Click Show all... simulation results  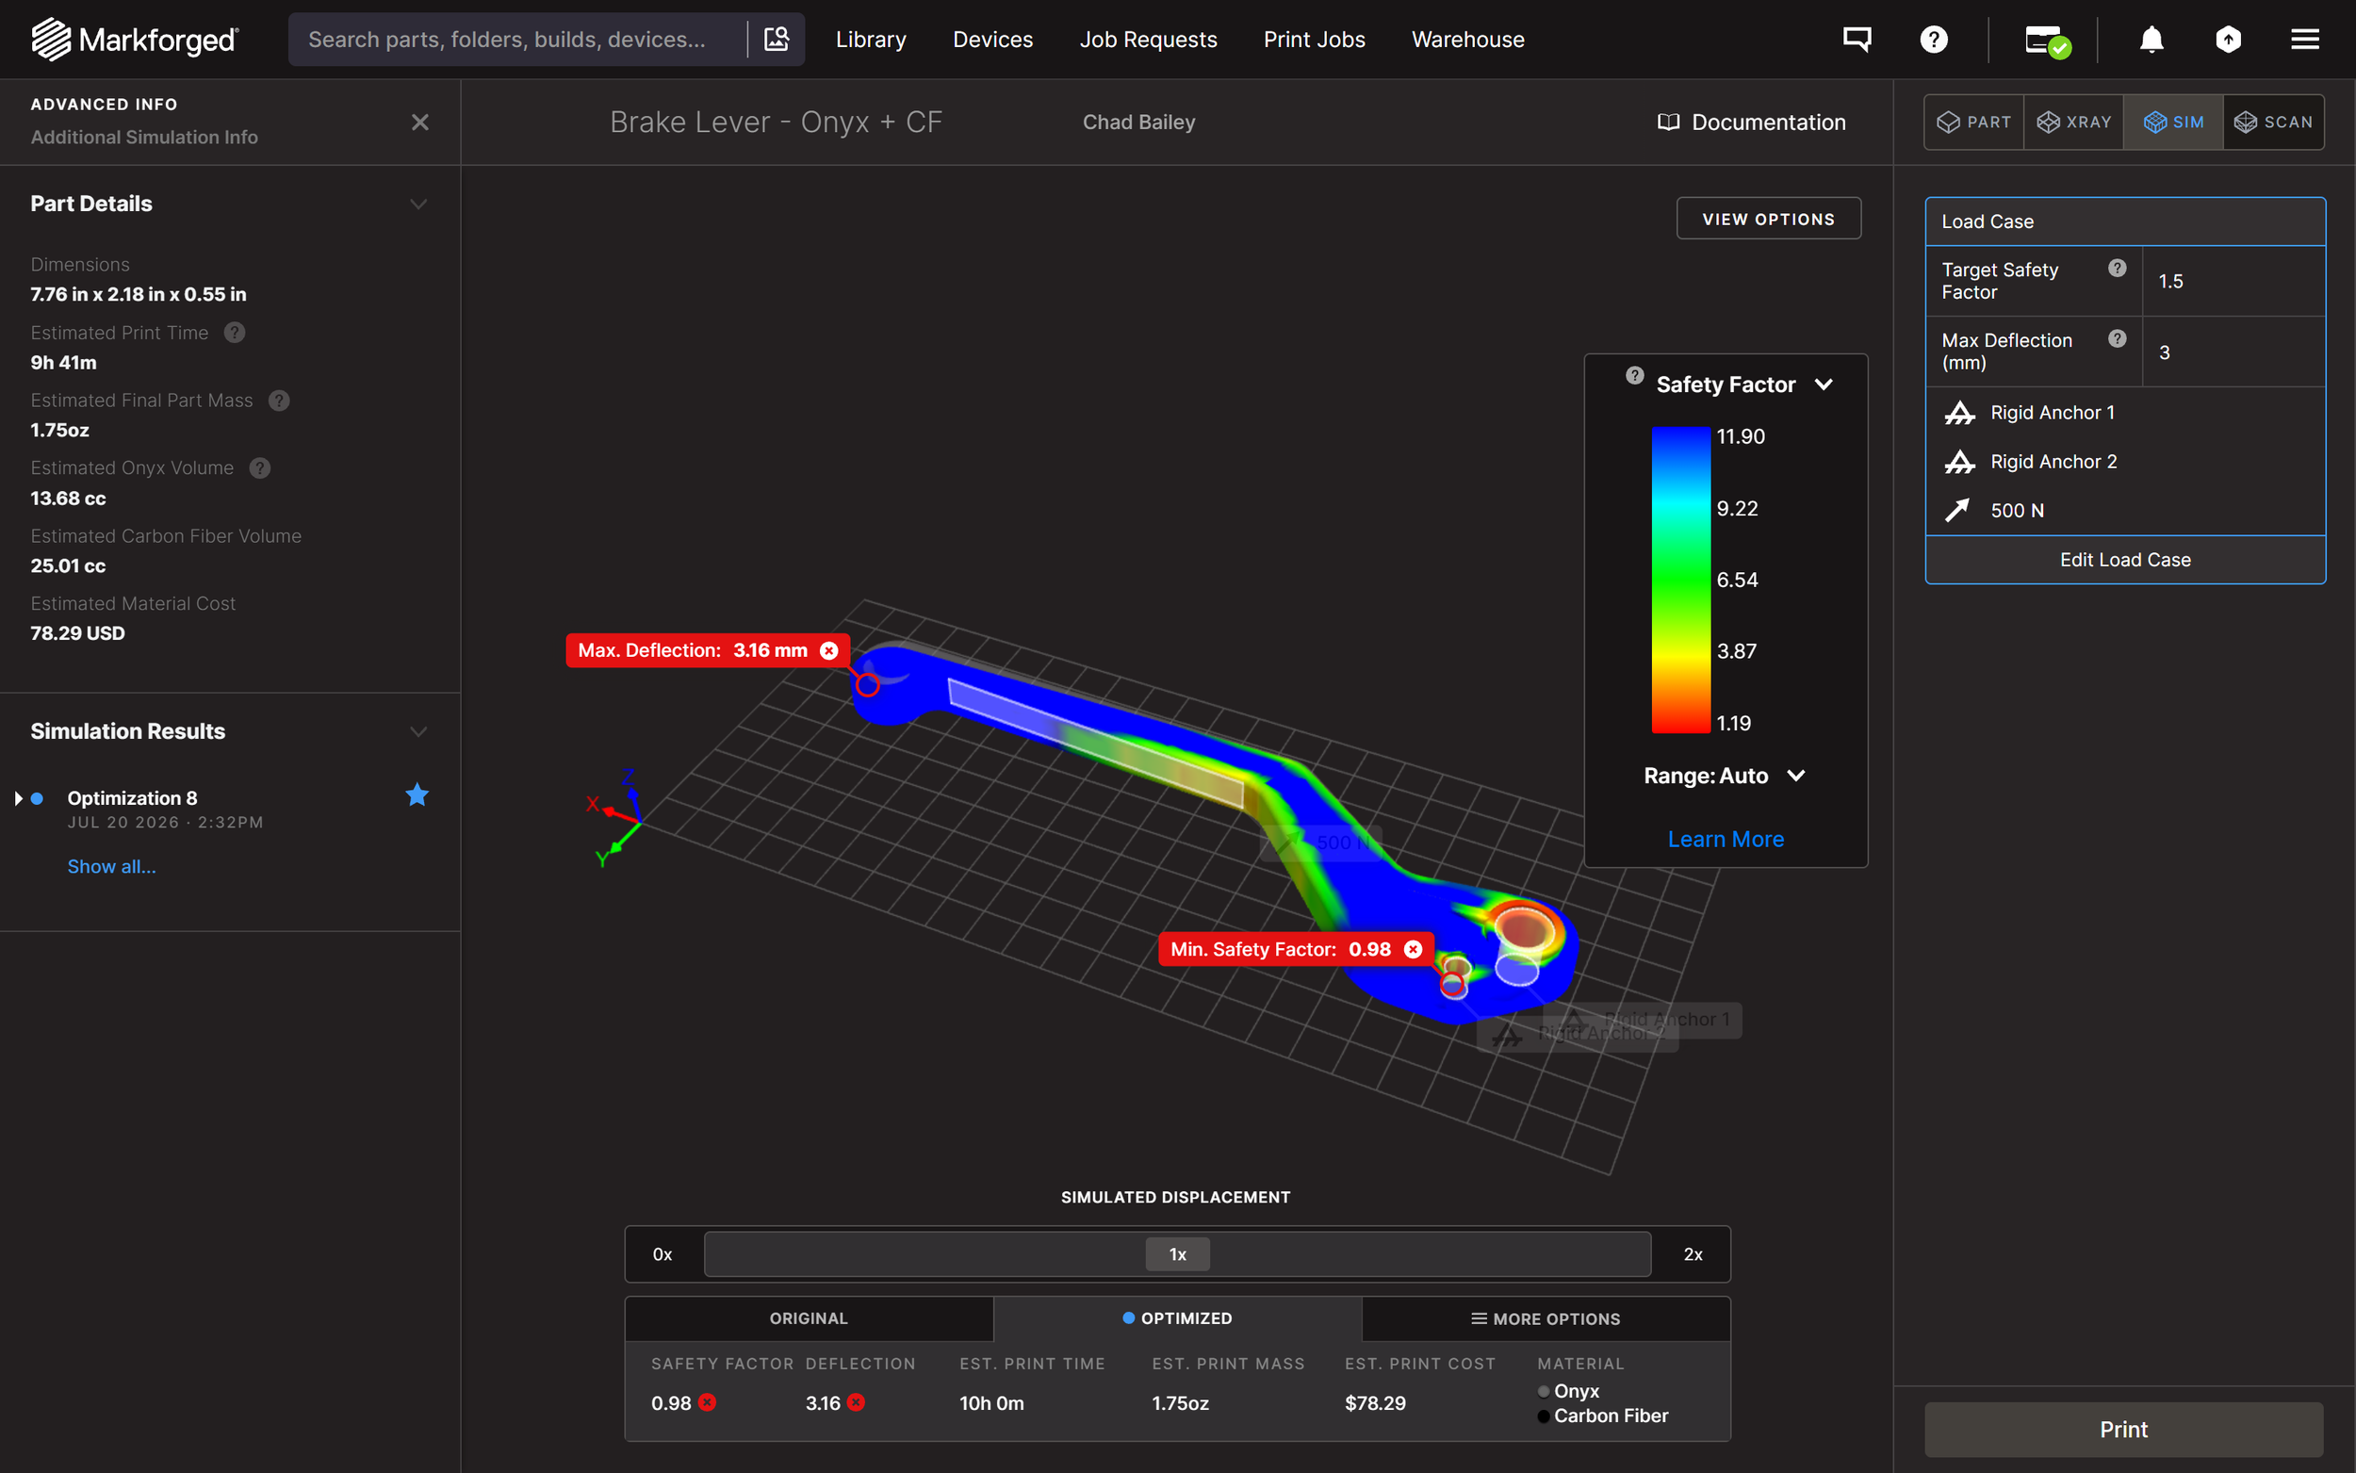(111, 866)
